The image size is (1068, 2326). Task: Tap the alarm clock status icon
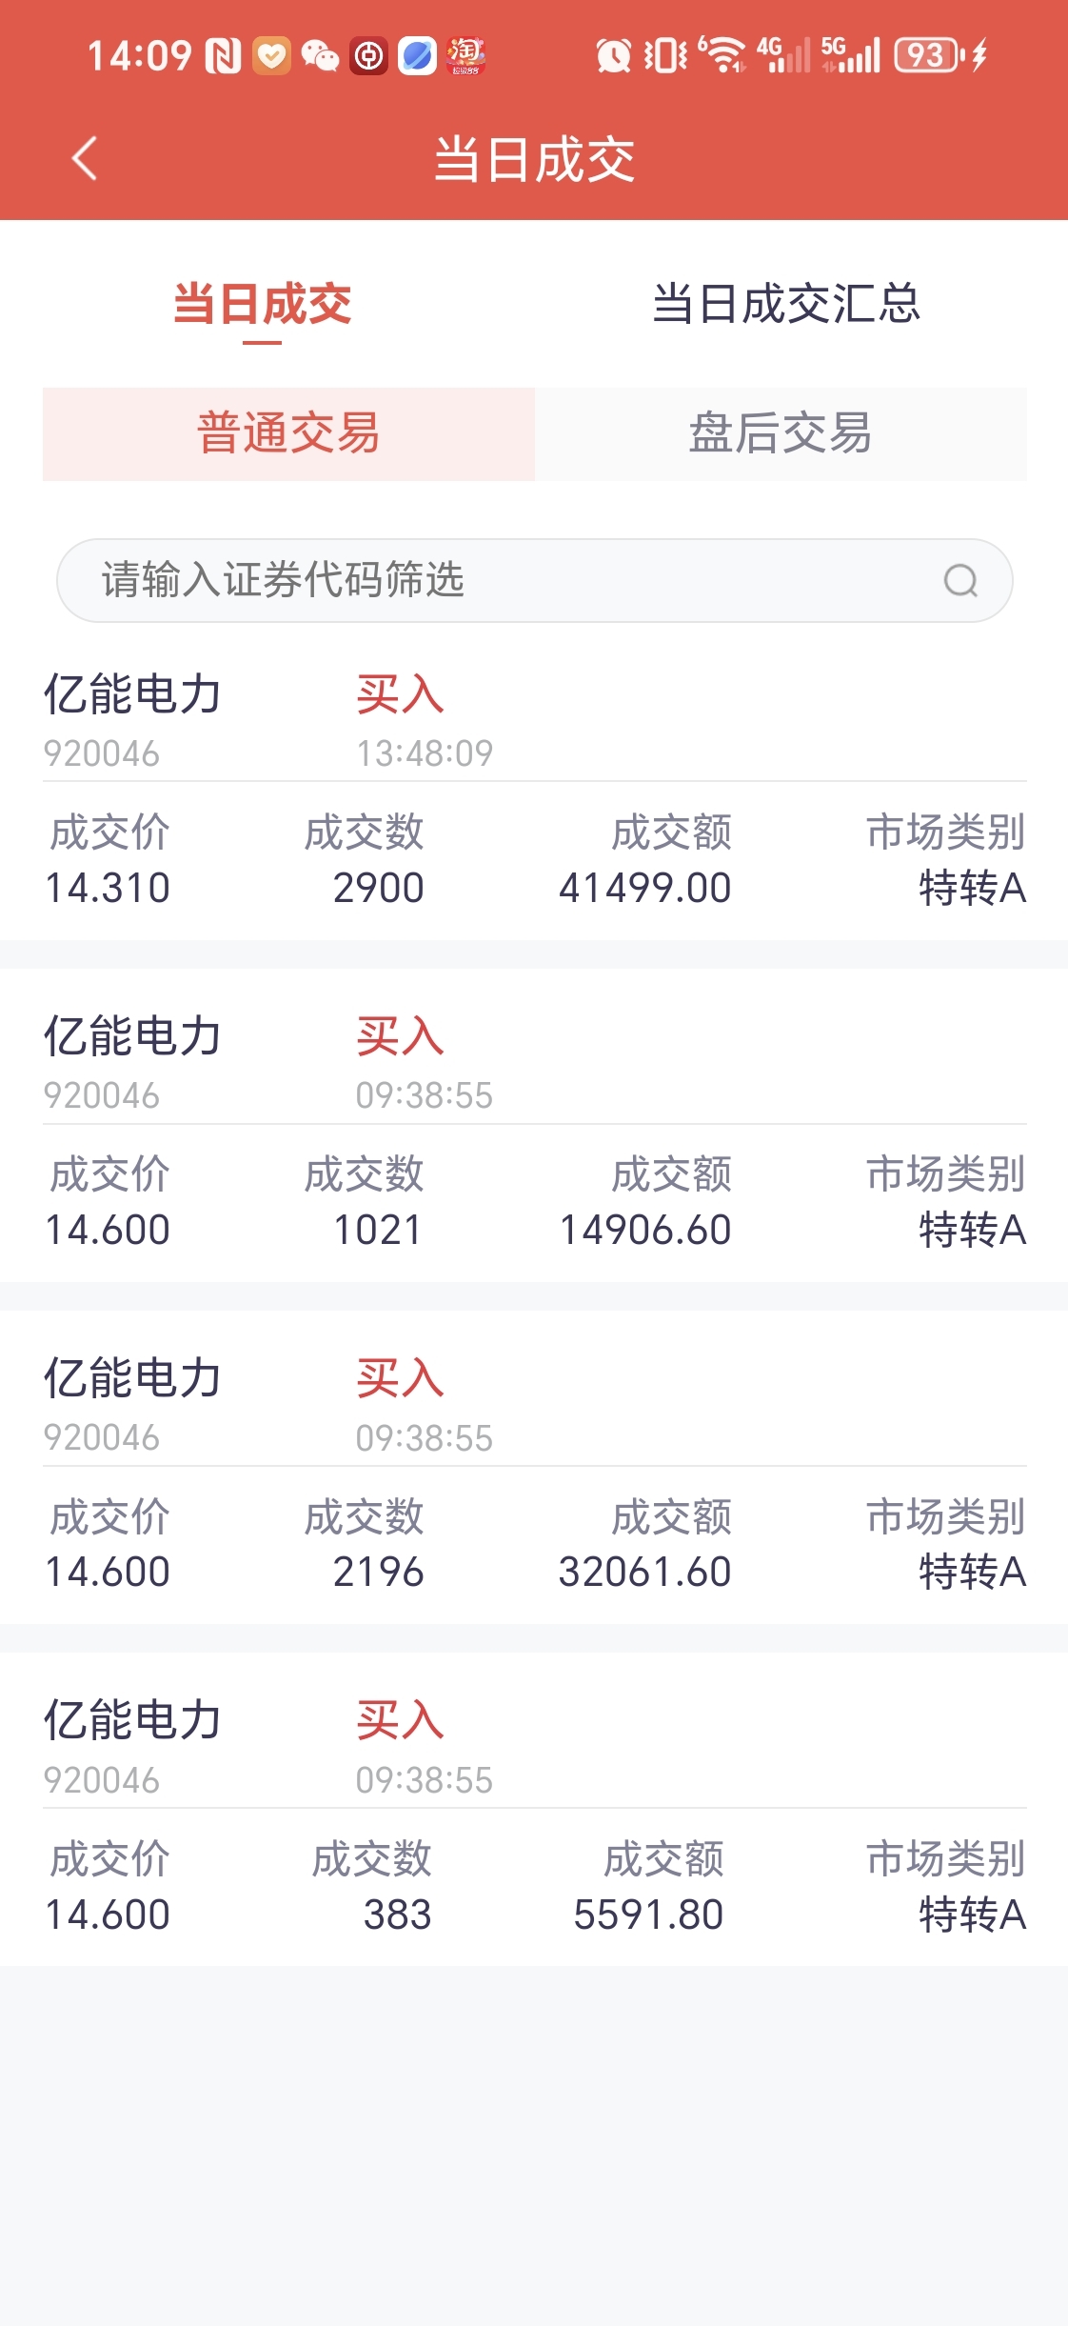coord(613,56)
